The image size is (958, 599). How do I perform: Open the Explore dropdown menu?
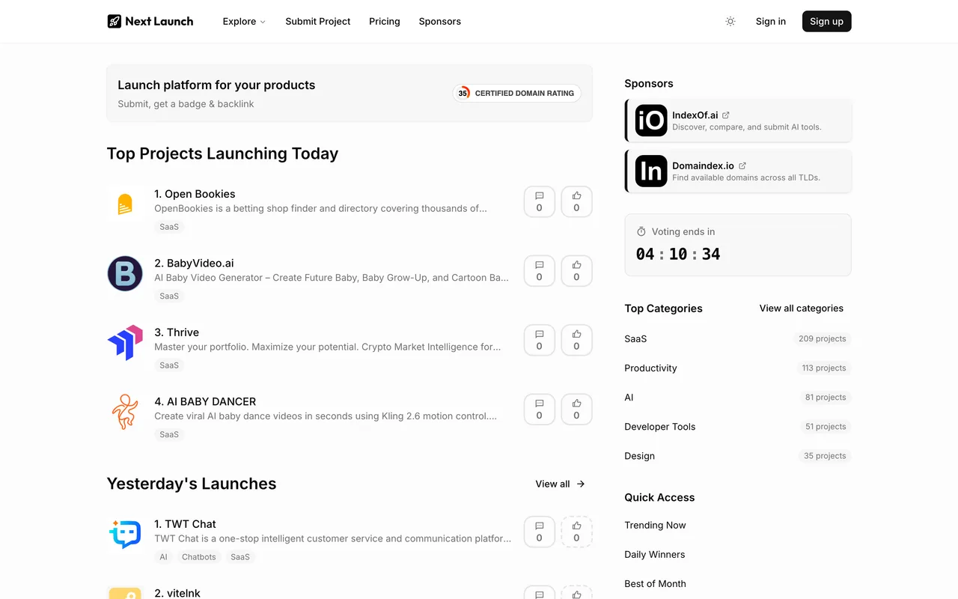pos(244,21)
